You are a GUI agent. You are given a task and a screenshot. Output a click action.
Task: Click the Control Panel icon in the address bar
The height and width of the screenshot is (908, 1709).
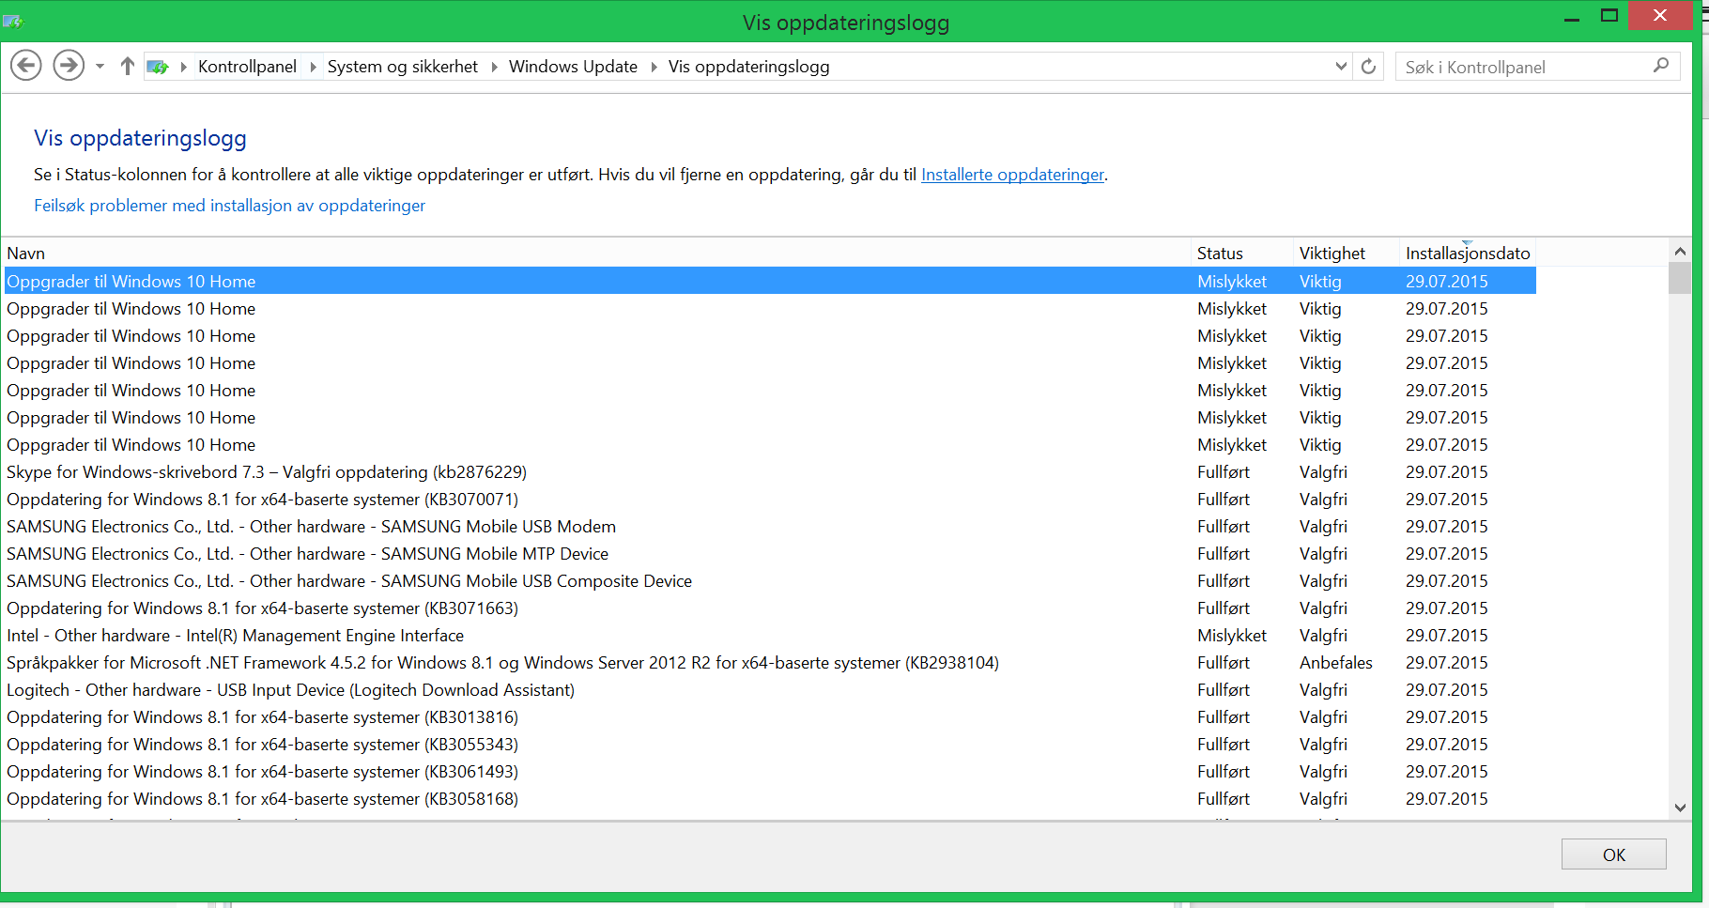click(x=158, y=67)
